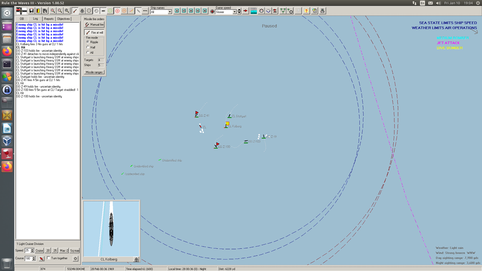482x271 pixels.
Task: Increase Course value with up stepper
Action: (x=34, y=257)
